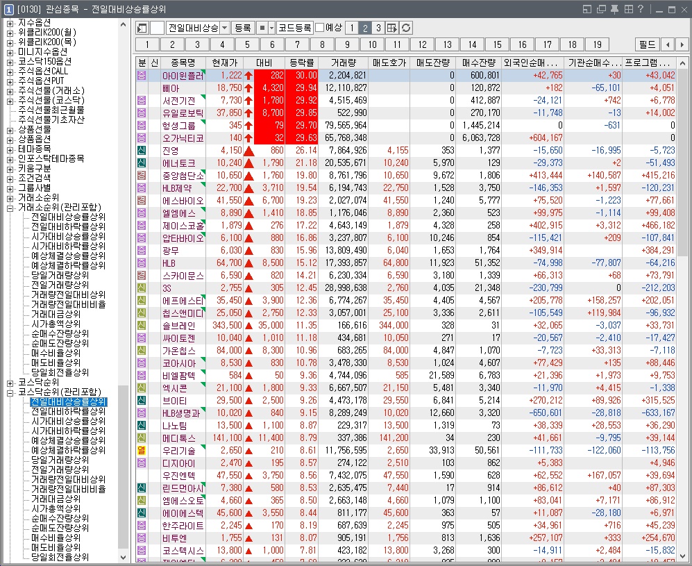Click the 30.00 rate cell
692x566 pixels.
point(301,76)
